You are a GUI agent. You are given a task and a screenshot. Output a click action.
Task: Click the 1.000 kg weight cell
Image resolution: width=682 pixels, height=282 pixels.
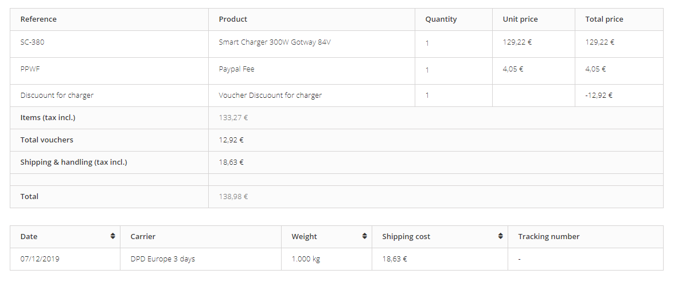[326, 259]
